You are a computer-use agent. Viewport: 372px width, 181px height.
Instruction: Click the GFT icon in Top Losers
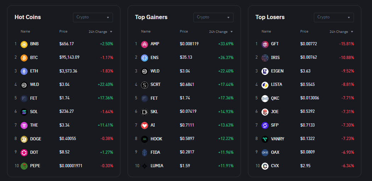coord(265,44)
